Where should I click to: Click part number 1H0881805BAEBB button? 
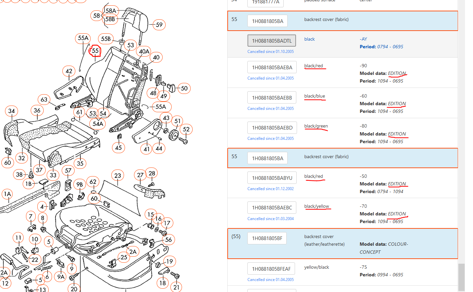point(272,98)
